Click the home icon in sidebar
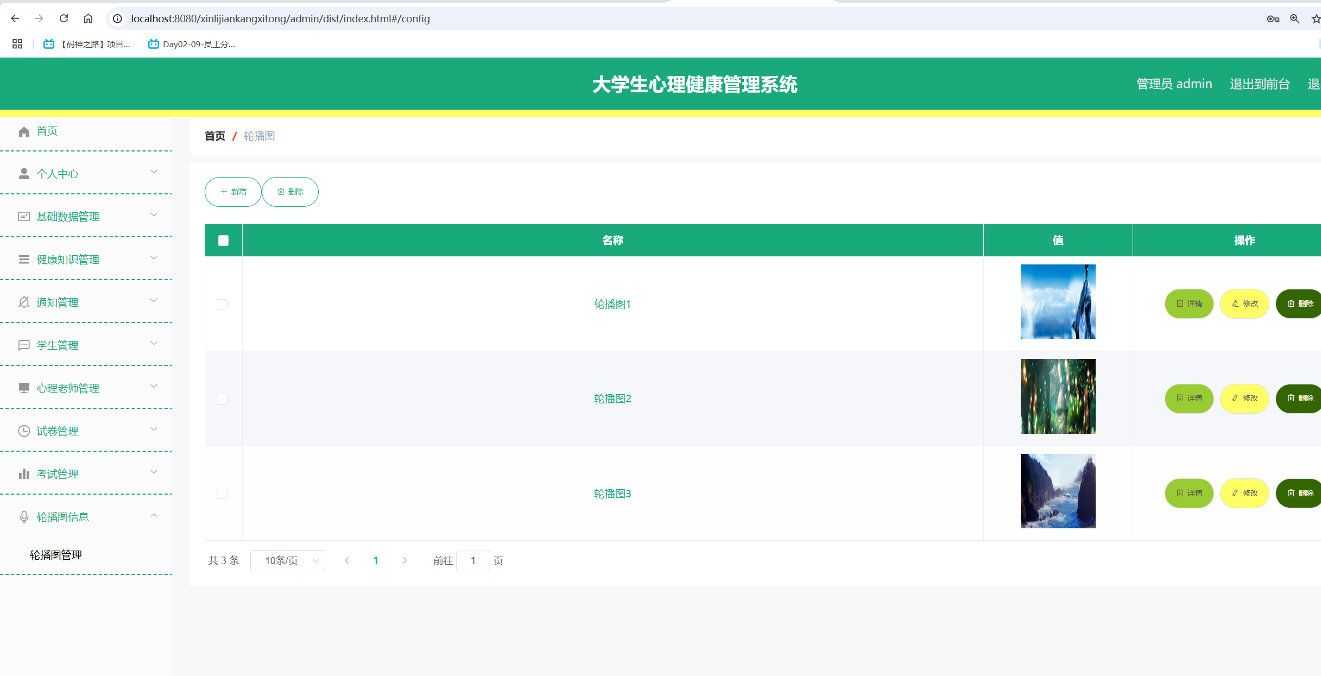The width and height of the screenshot is (1321, 676). 24,131
